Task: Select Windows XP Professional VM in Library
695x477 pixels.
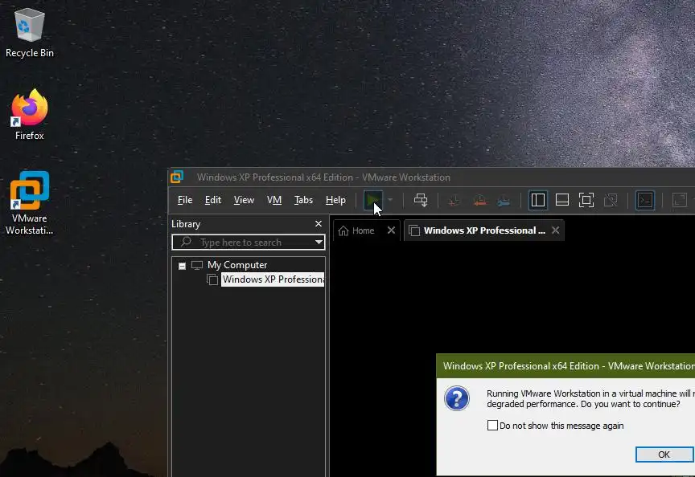Action: pos(273,279)
